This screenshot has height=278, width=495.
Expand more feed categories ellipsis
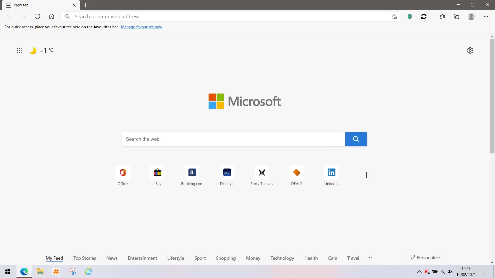(369, 258)
